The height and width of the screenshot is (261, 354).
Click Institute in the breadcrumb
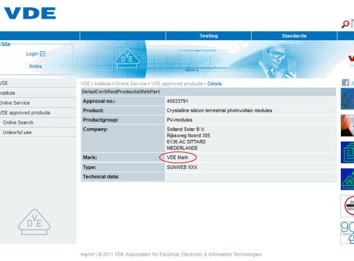pyautogui.click(x=102, y=84)
